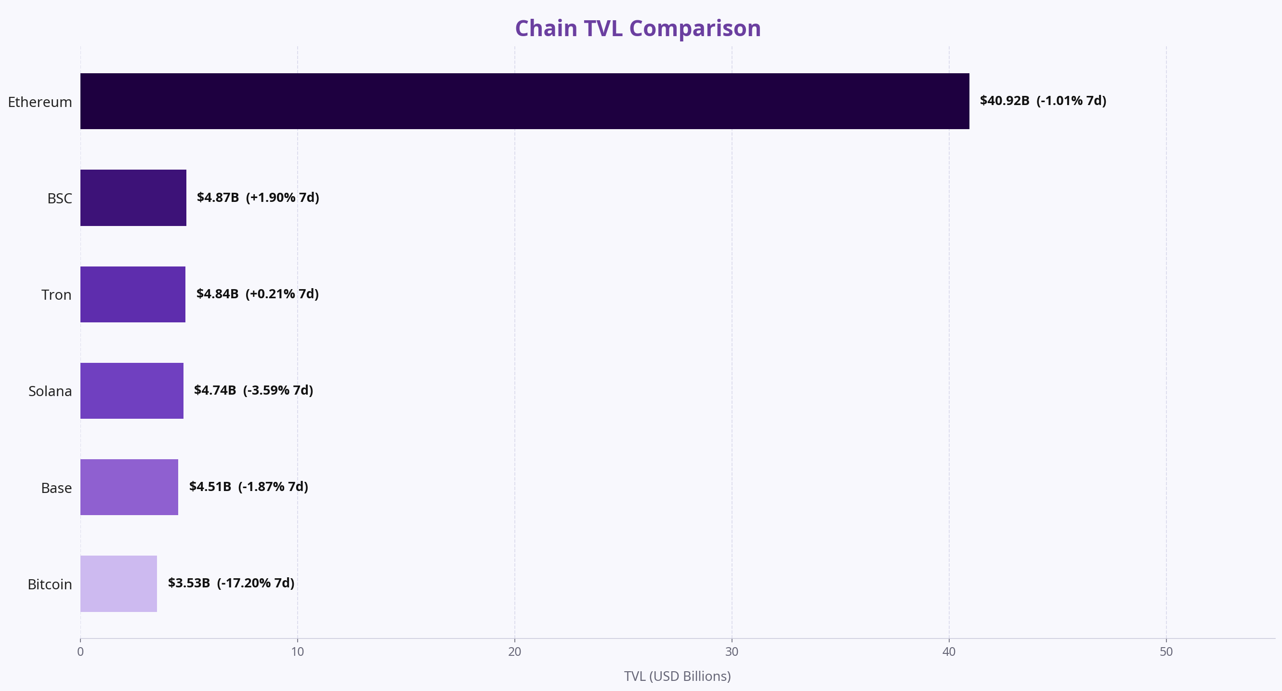This screenshot has width=1282, height=691.
Task: Click the BSC axis label
Action: pos(60,199)
